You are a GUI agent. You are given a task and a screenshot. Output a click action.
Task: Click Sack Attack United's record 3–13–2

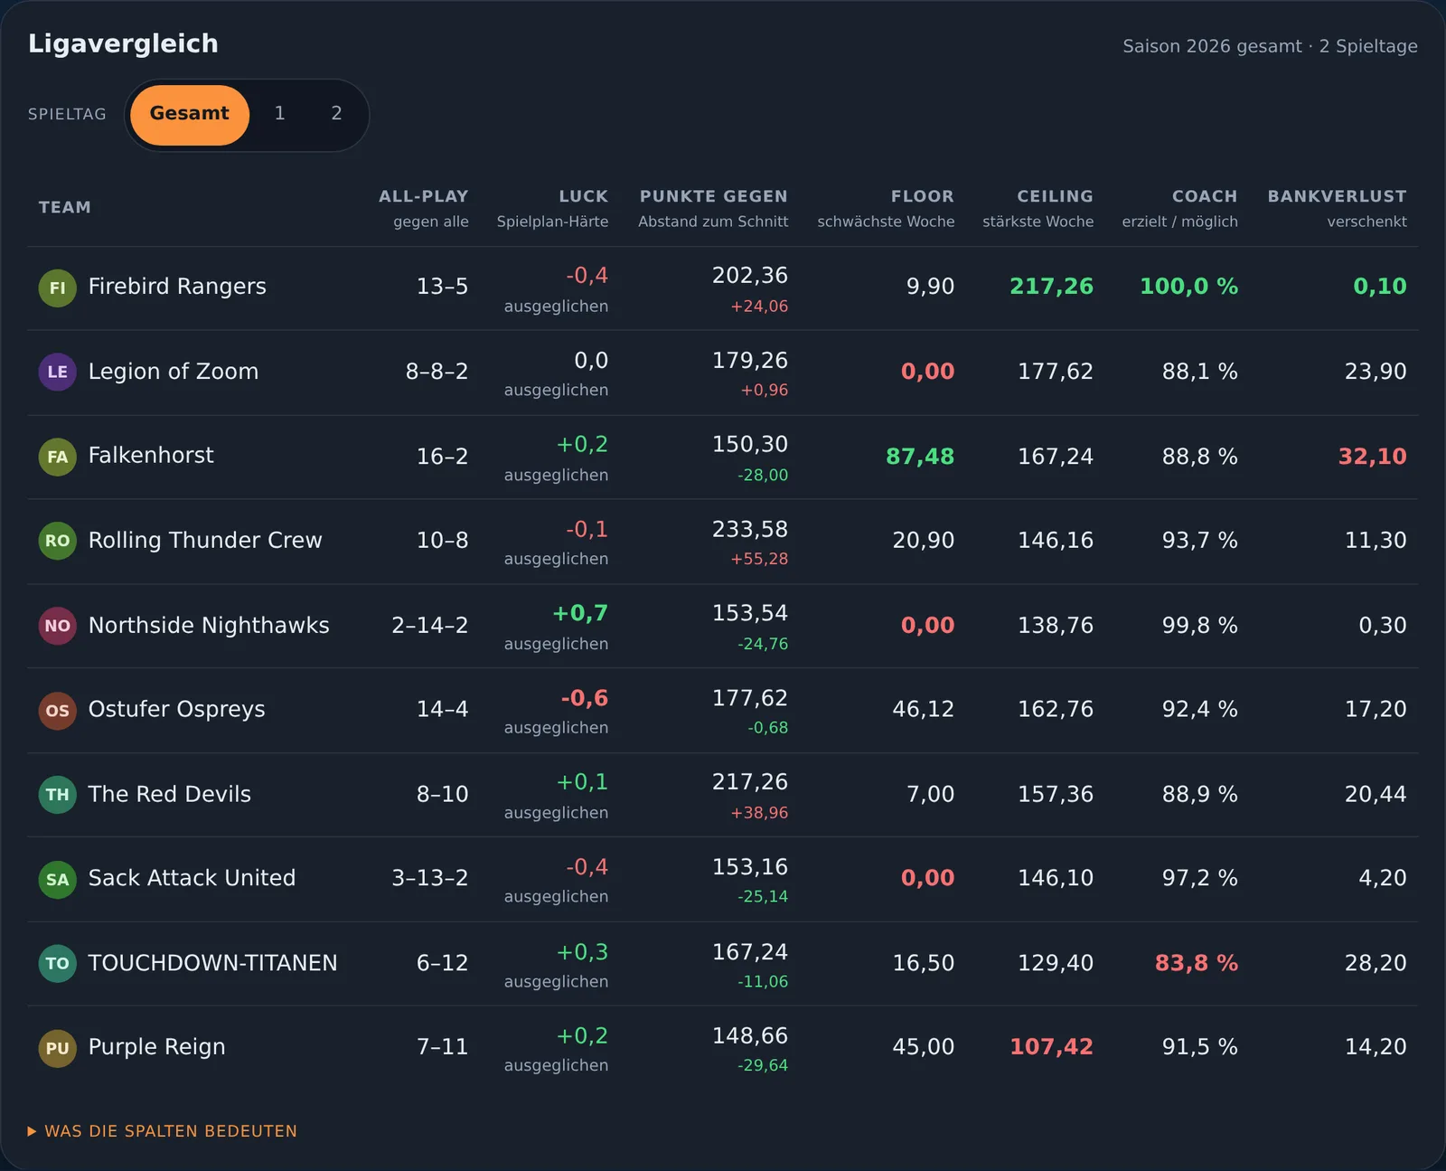tap(430, 879)
